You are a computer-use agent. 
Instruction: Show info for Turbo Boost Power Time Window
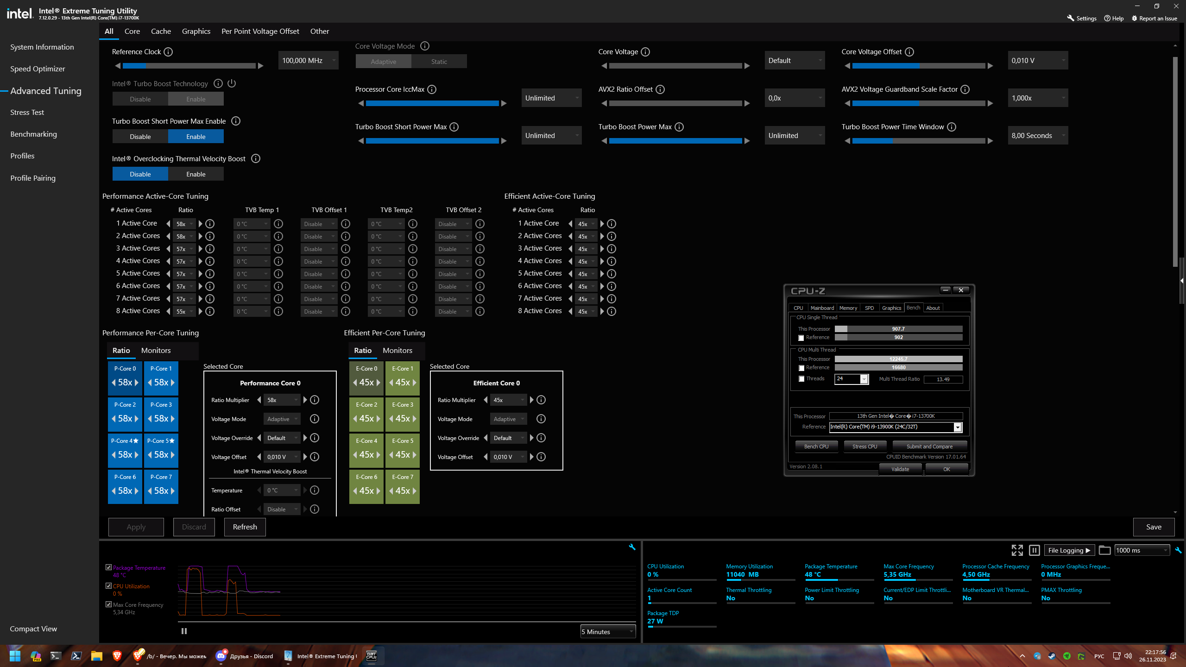pyautogui.click(x=952, y=127)
